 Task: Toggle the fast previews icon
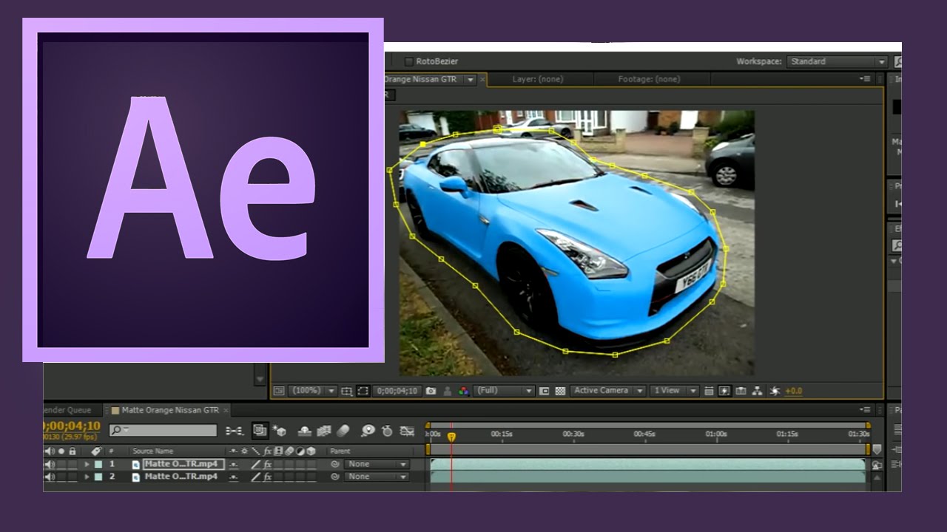725,391
